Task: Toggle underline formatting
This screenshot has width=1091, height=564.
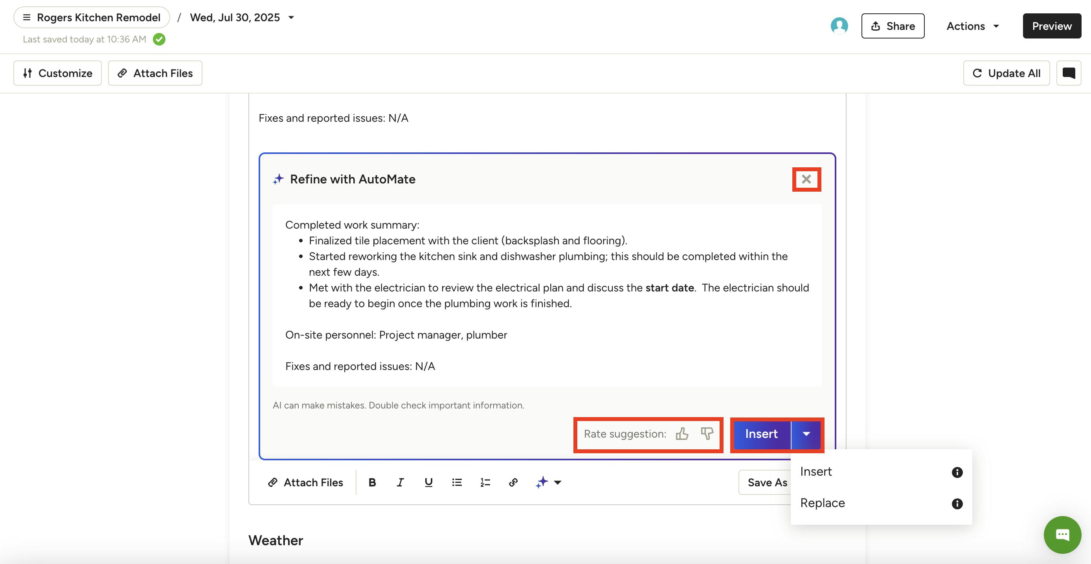Action: (x=428, y=482)
